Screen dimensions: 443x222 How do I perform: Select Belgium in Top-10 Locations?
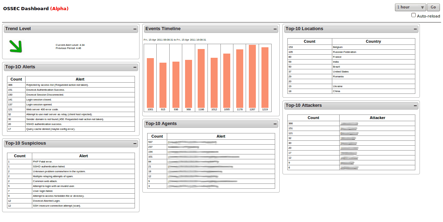338,47
